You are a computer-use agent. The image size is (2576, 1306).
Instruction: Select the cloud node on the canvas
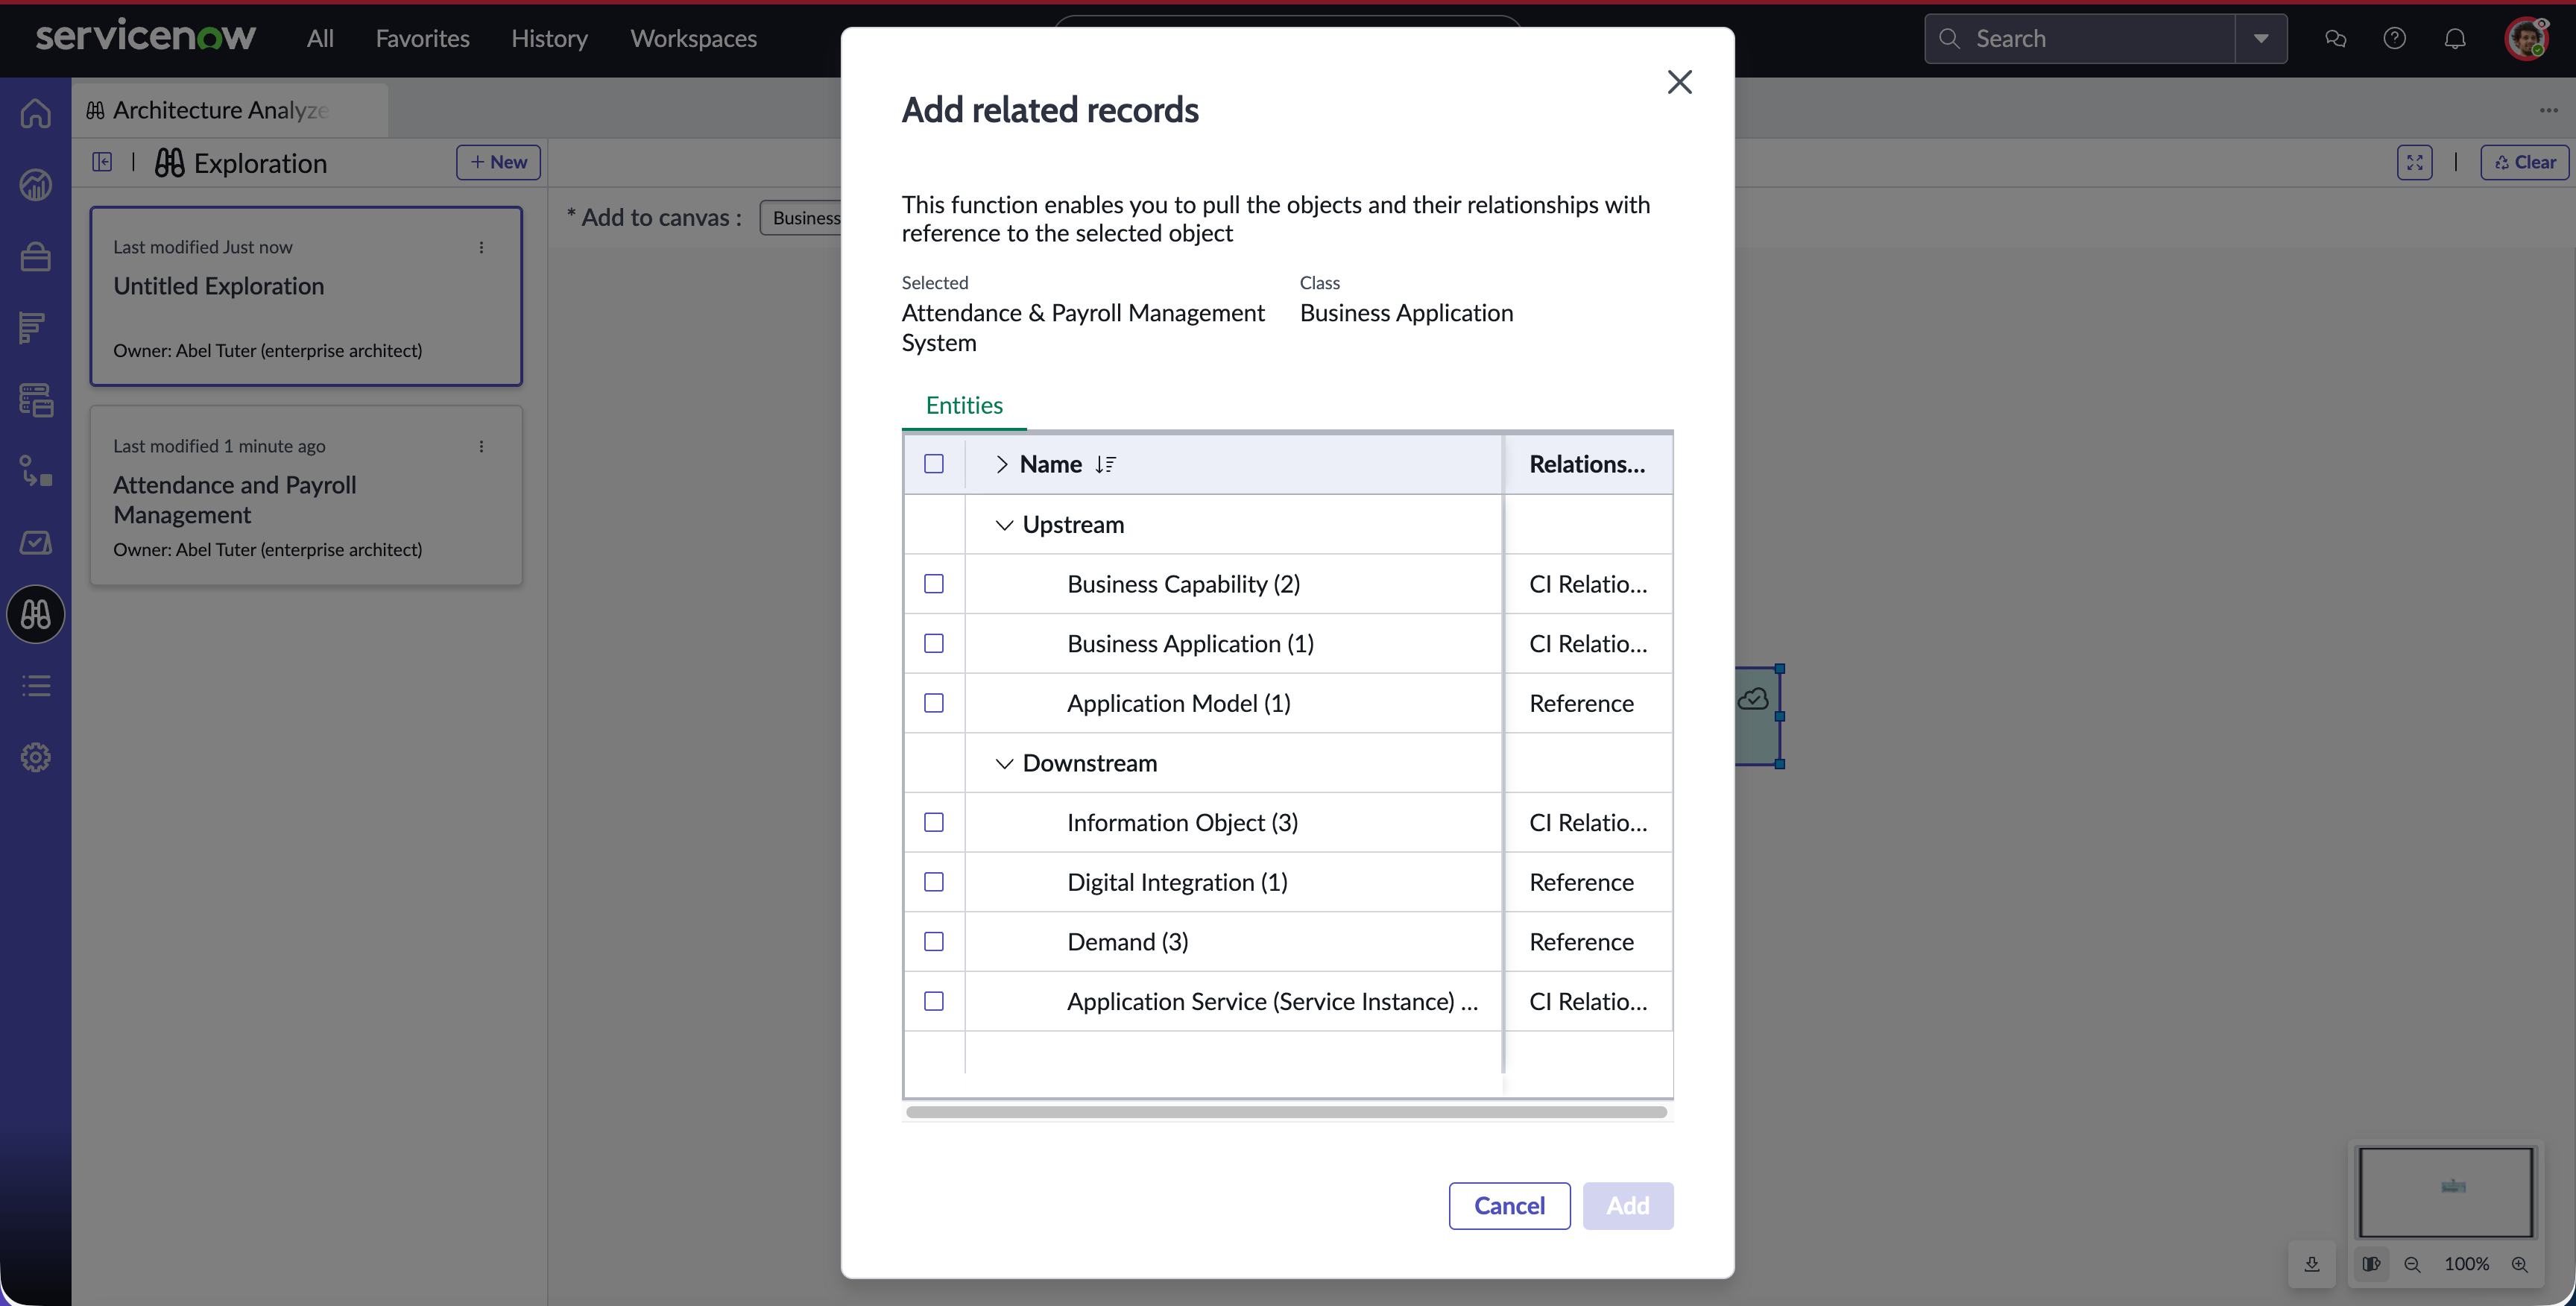click(1758, 716)
